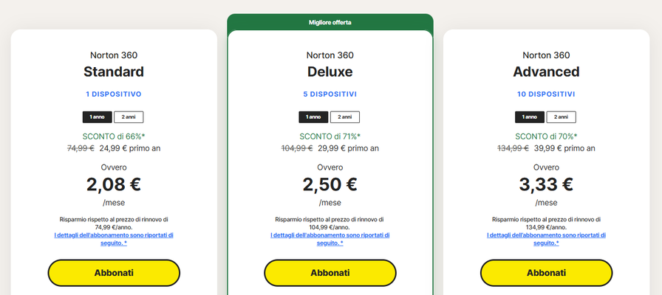
Task: Click the 5 DISPOSITIVI label
Action: pyautogui.click(x=330, y=94)
